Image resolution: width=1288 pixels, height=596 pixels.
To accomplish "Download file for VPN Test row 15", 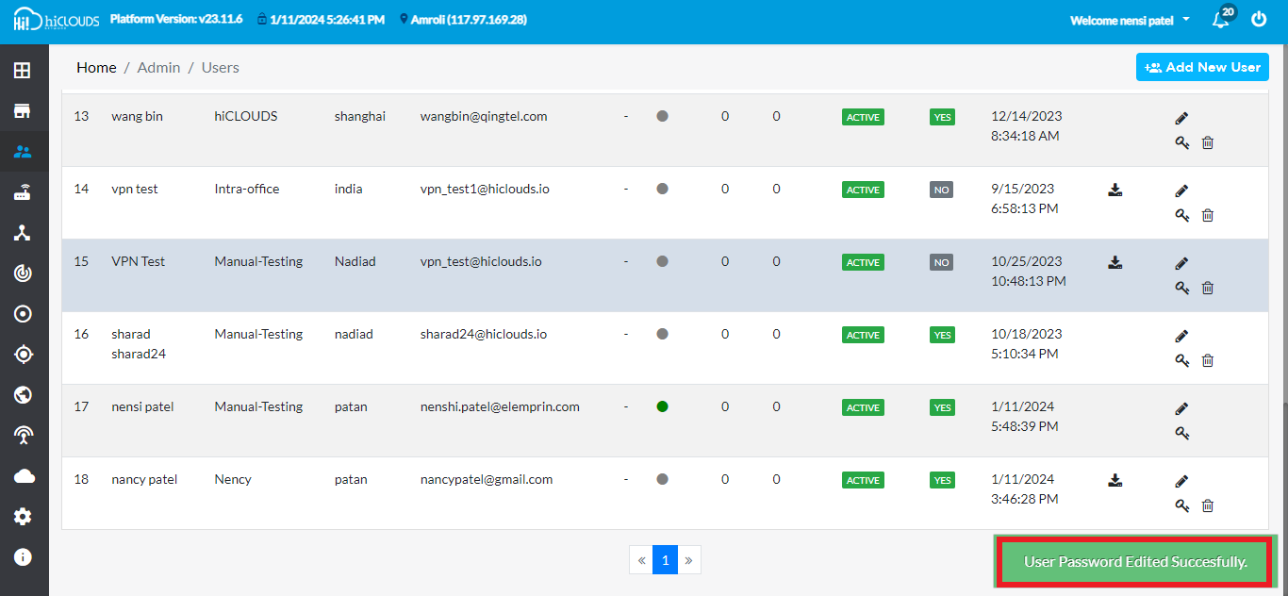I will tap(1115, 262).
